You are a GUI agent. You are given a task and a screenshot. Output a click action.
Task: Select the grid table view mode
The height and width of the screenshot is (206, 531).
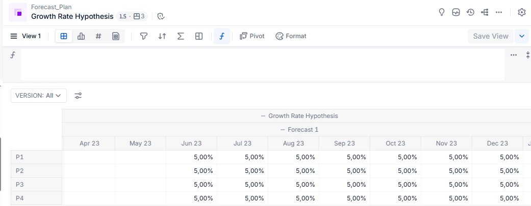pos(64,36)
